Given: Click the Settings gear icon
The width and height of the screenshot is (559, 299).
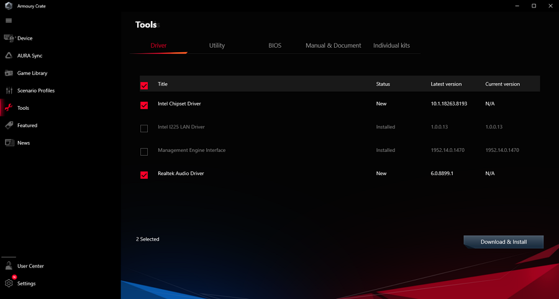Looking at the screenshot, I should (9, 283).
